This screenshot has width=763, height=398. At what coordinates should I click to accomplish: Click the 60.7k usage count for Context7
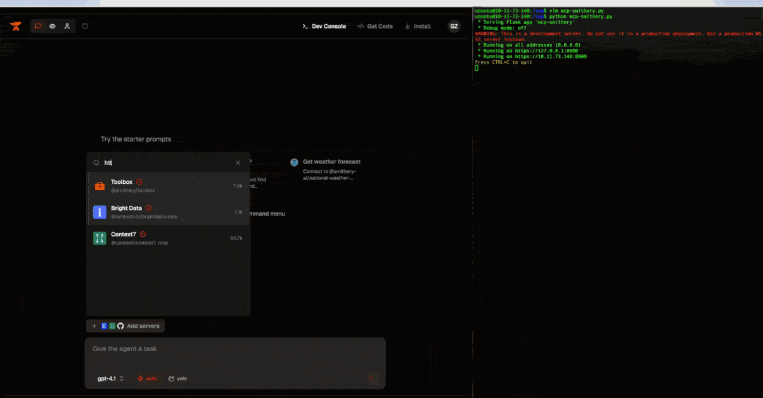pyautogui.click(x=236, y=238)
